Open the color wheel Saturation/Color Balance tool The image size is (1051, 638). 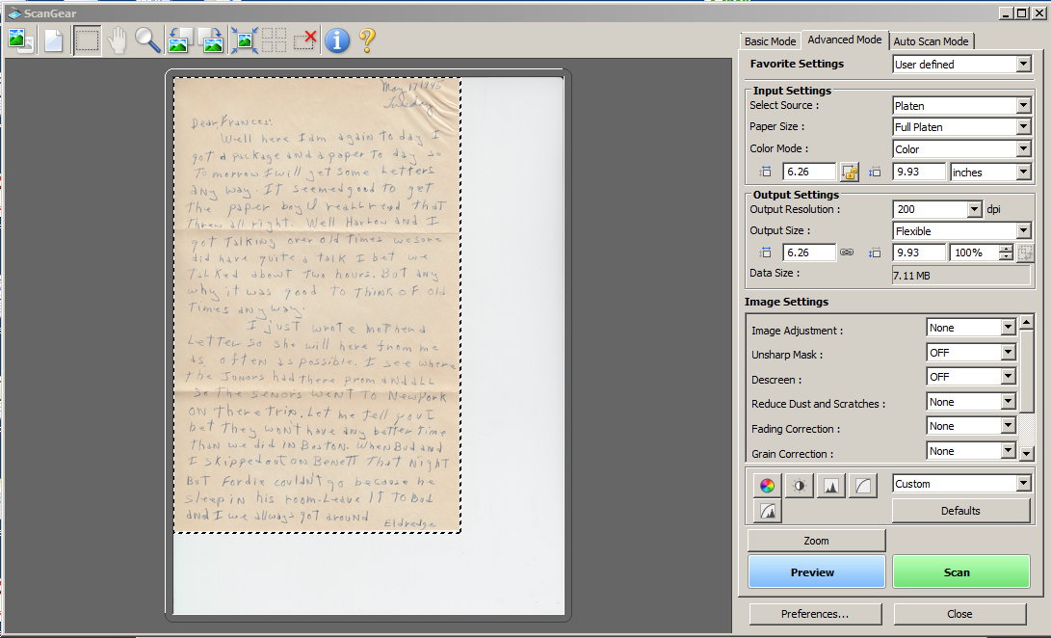click(767, 486)
